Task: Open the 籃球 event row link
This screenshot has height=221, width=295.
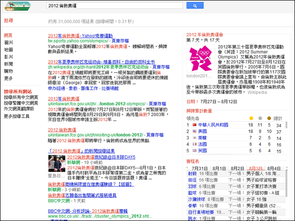Action: pos(193,193)
